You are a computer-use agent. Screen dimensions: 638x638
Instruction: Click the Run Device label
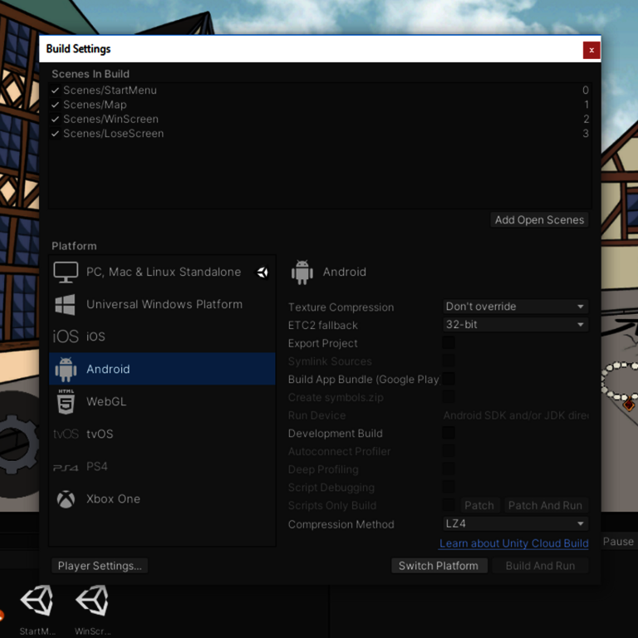point(317,415)
